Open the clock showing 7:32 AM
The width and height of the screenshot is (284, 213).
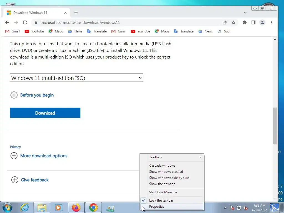[259, 208]
